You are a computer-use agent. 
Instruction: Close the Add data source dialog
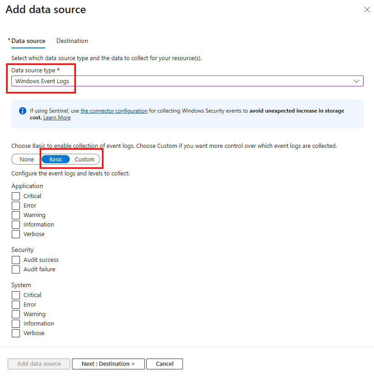(x=367, y=9)
